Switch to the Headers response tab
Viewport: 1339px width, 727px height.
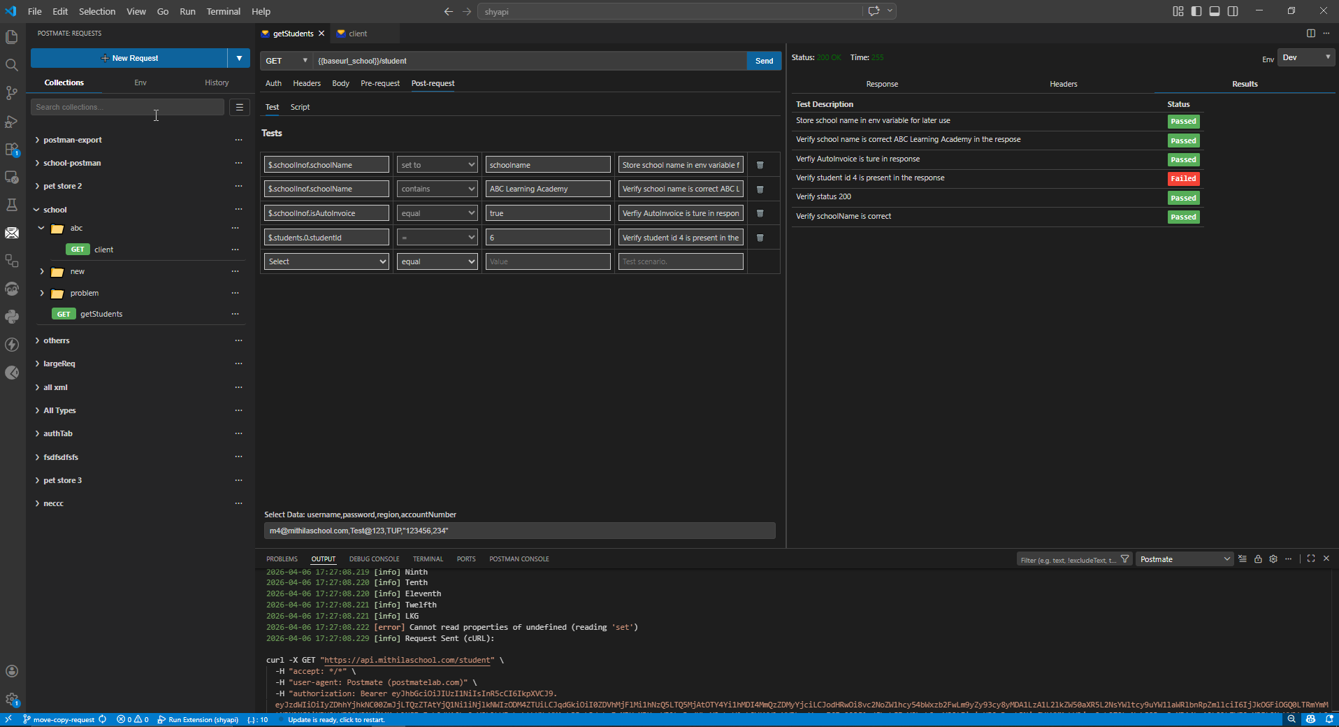[1063, 84]
